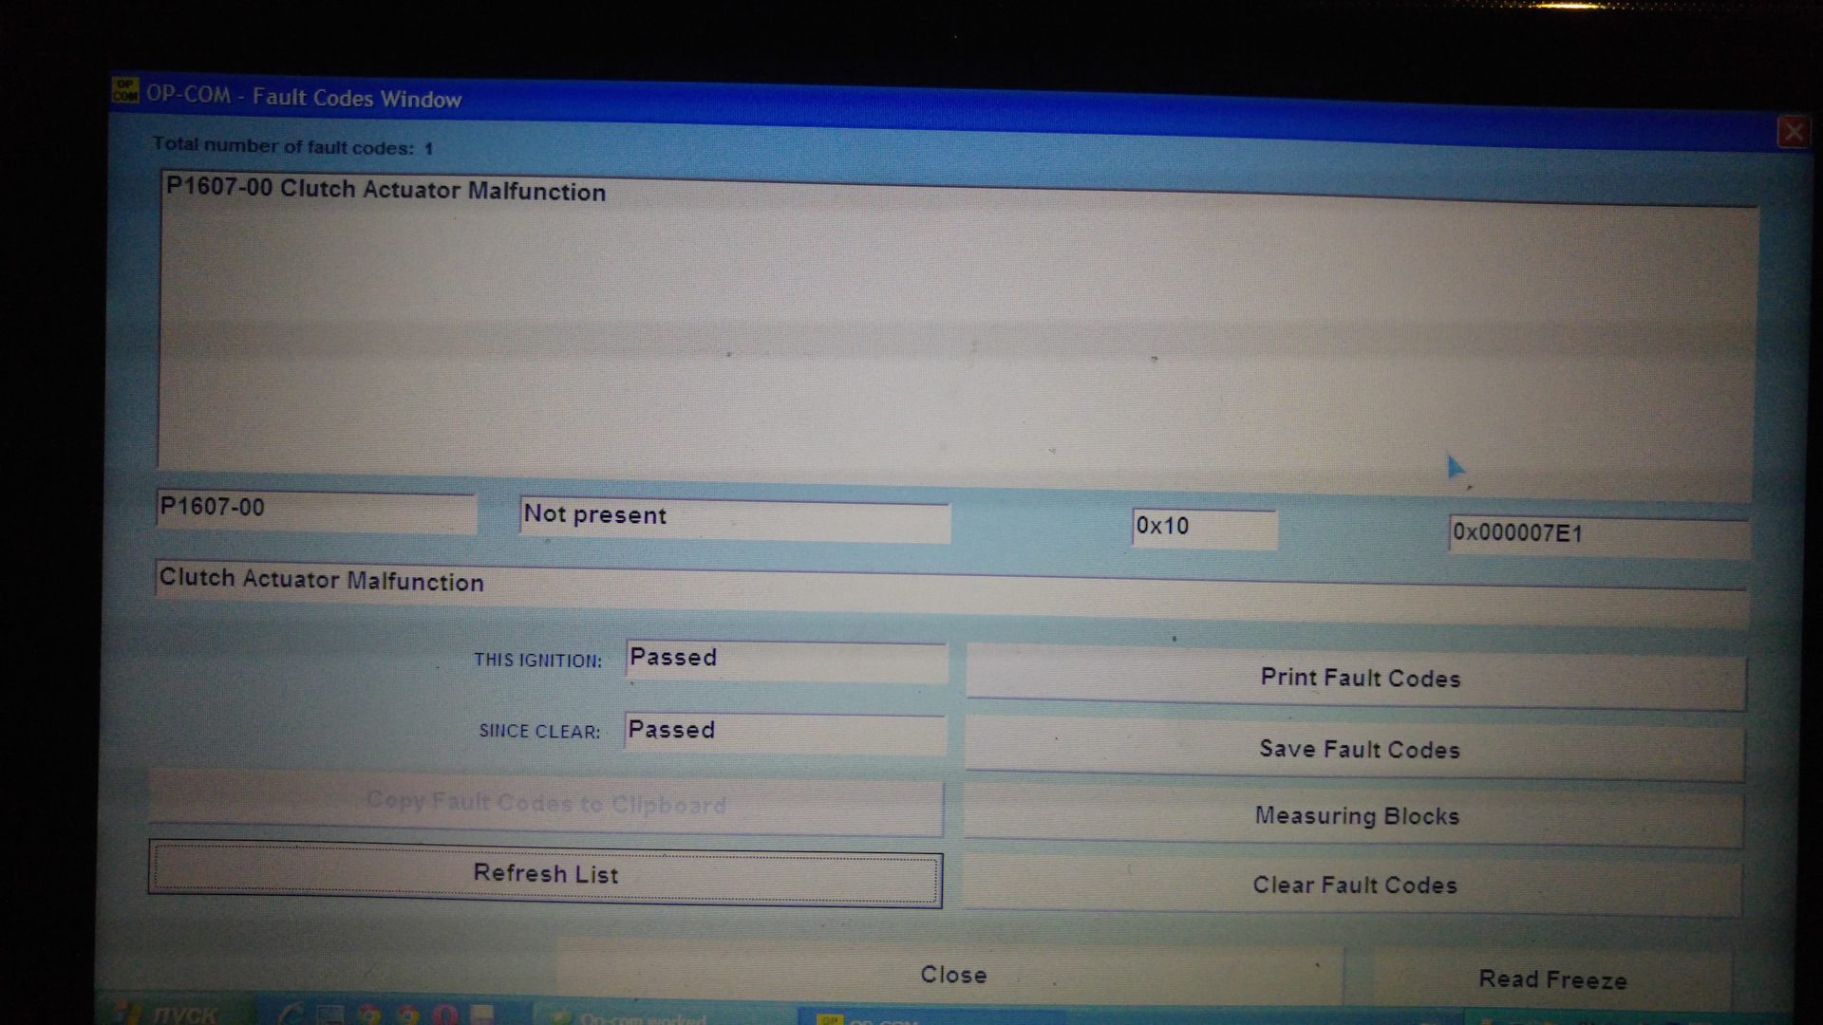Screen dimensions: 1823x1025
Task: Click the red Opera icon in quick launch
Action: coord(446,1016)
